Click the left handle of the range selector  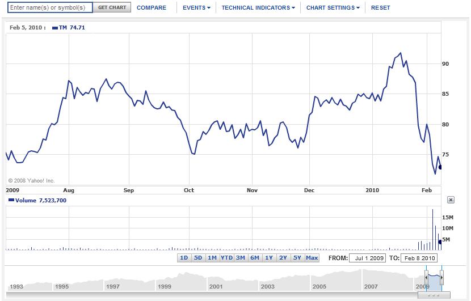(x=425, y=278)
